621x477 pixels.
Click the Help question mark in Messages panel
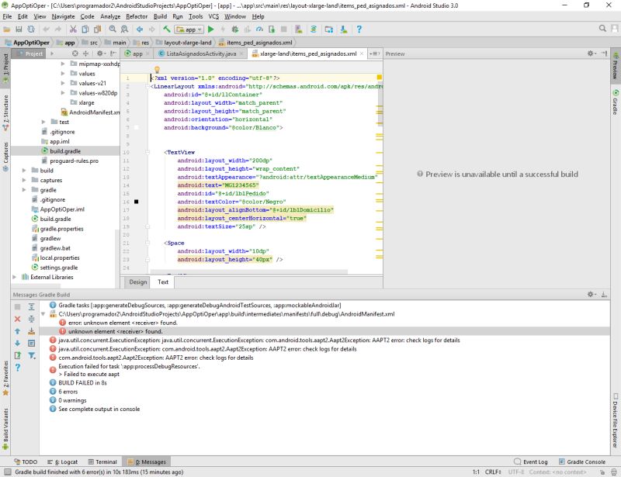17,366
